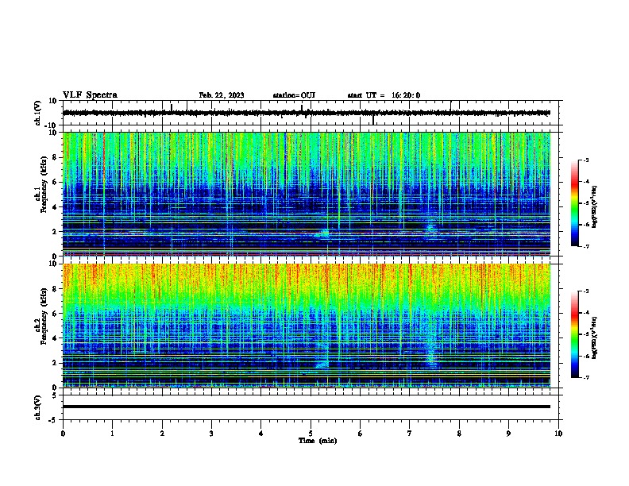Click the "-7" tick on the ch.2 colorbar
The width and height of the screenshot is (629, 486).
tap(585, 377)
